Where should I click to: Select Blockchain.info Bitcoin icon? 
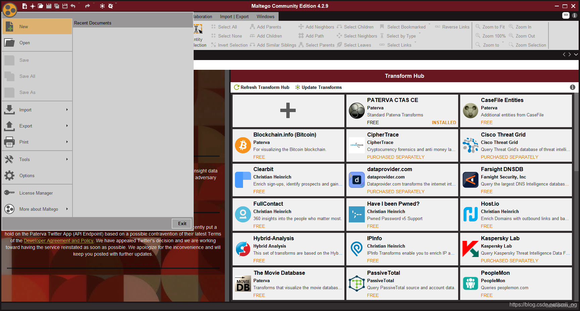coord(243,145)
